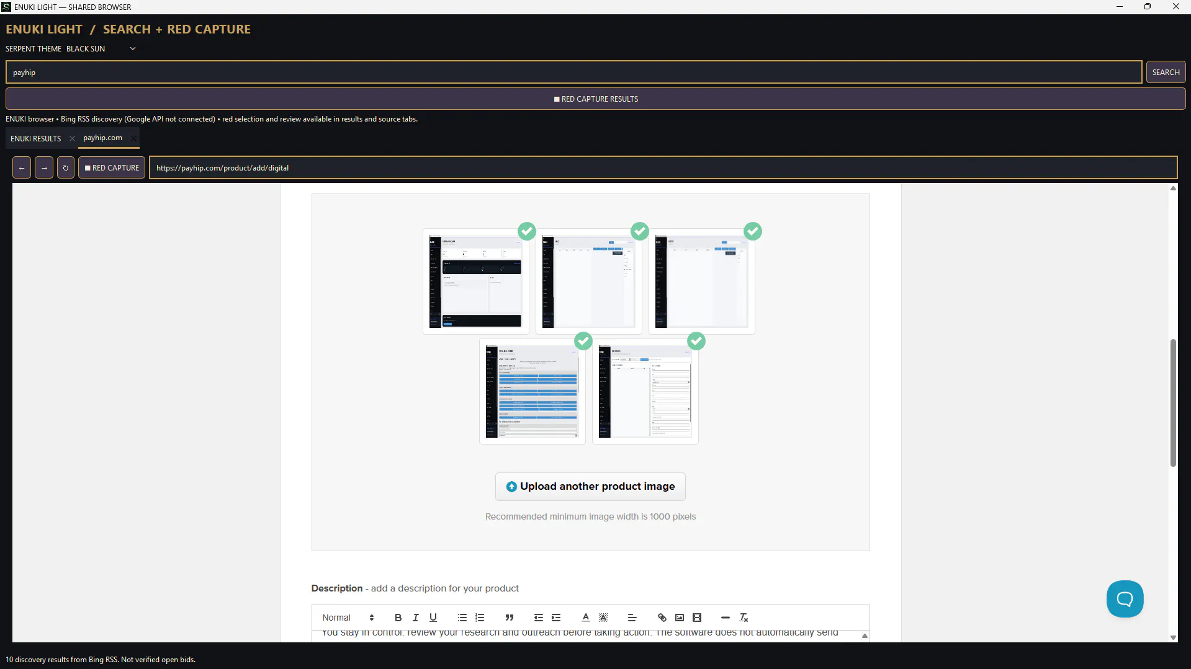The image size is (1191, 669).
Task: Clear text formatting
Action: pyautogui.click(x=744, y=618)
